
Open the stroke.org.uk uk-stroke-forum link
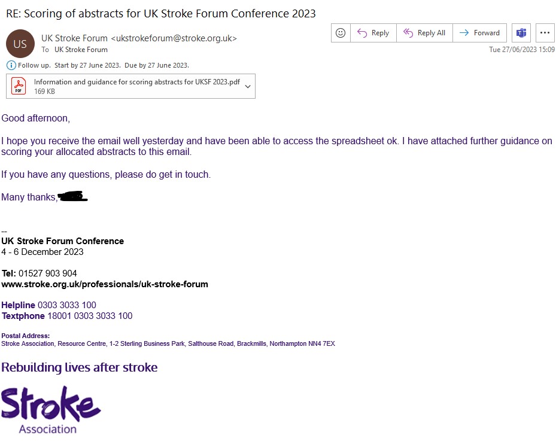105,284
